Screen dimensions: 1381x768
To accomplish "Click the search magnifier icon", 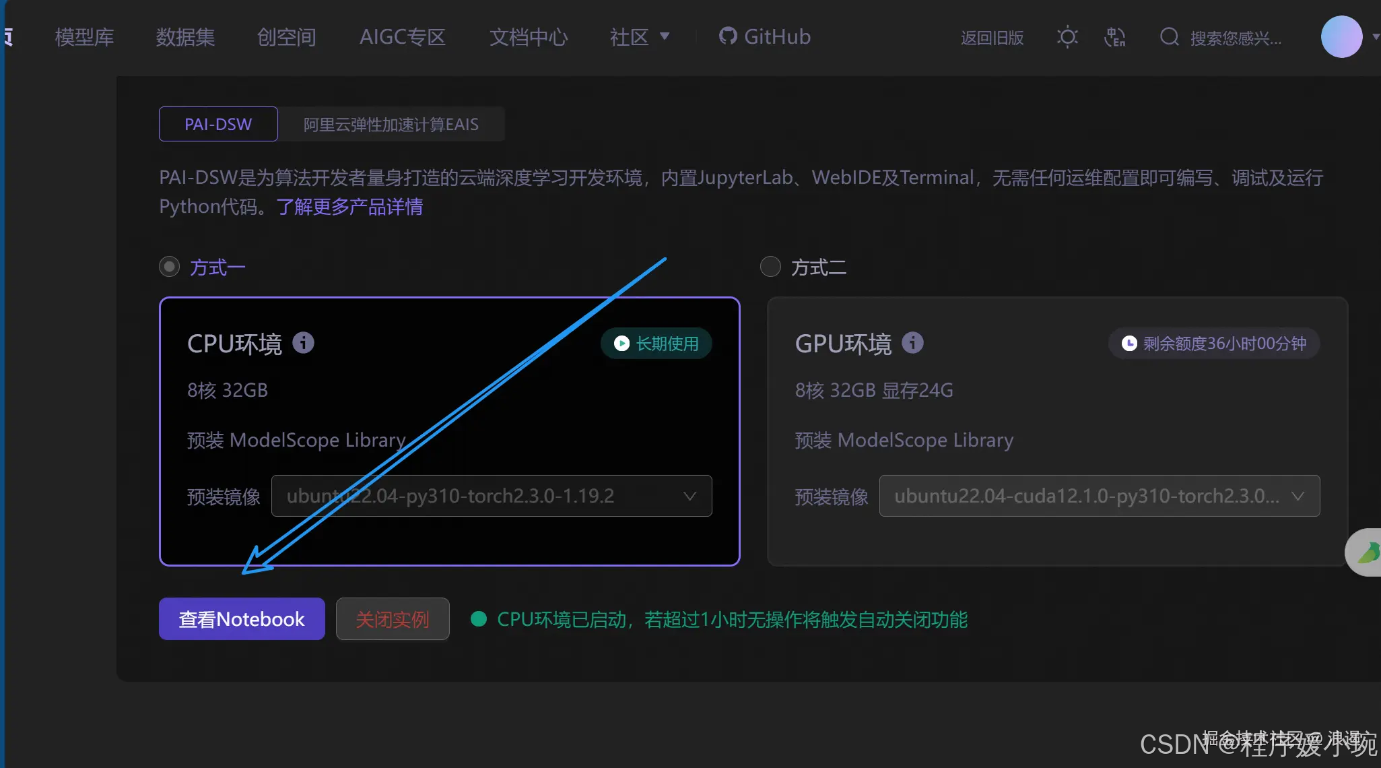I will pos(1170,36).
